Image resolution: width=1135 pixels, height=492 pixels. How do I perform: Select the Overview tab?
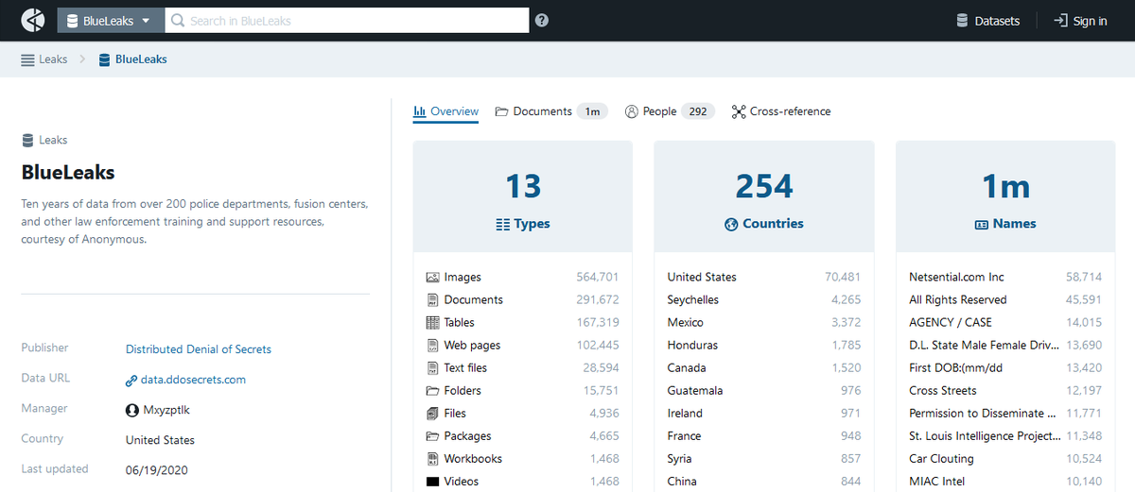[x=446, y=111]
